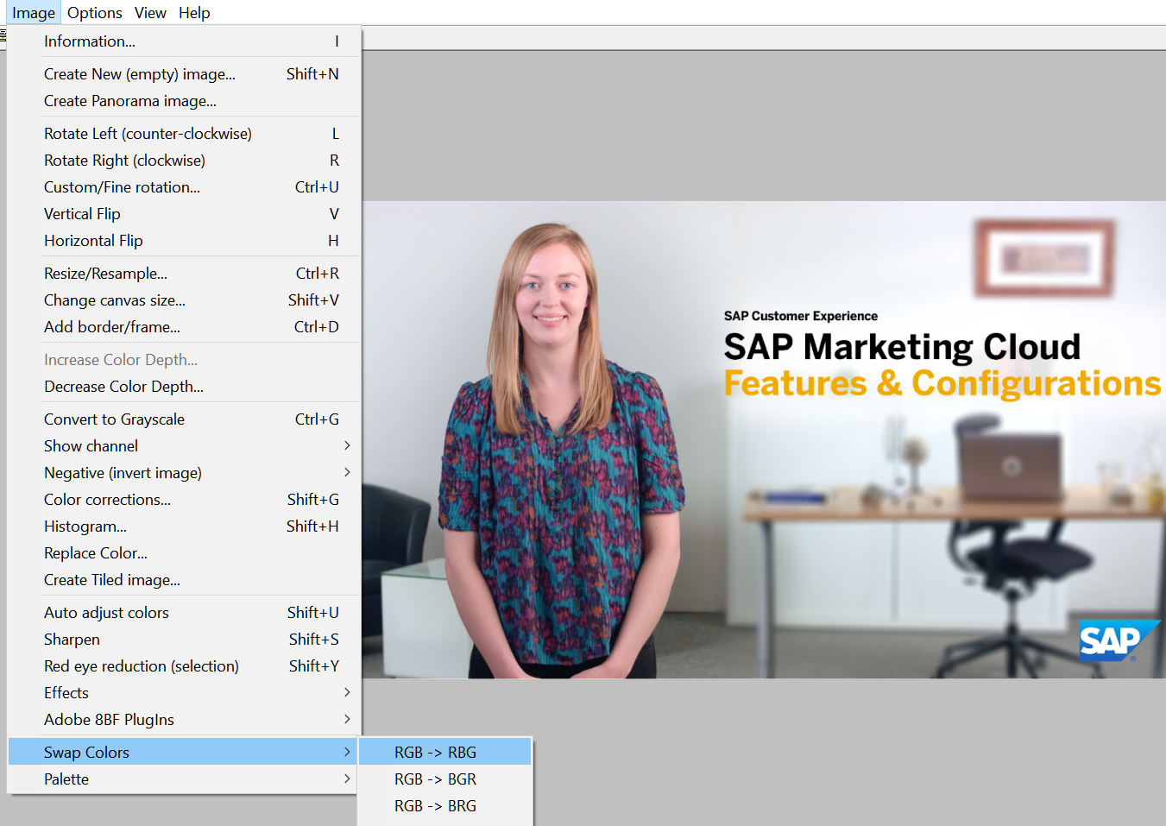1166x826 pixels.
Task: Apply Sharpen to the image
Action: (x=183, y=640)
